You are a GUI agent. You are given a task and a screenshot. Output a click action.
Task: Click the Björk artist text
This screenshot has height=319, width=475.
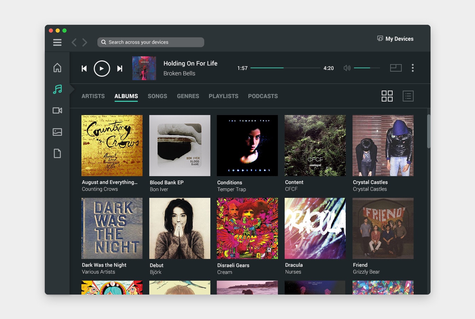155,272
